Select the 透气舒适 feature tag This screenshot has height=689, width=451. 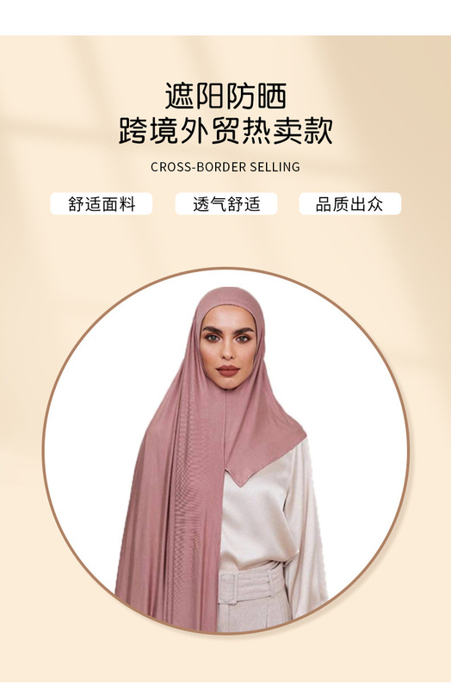pos(226,204)
